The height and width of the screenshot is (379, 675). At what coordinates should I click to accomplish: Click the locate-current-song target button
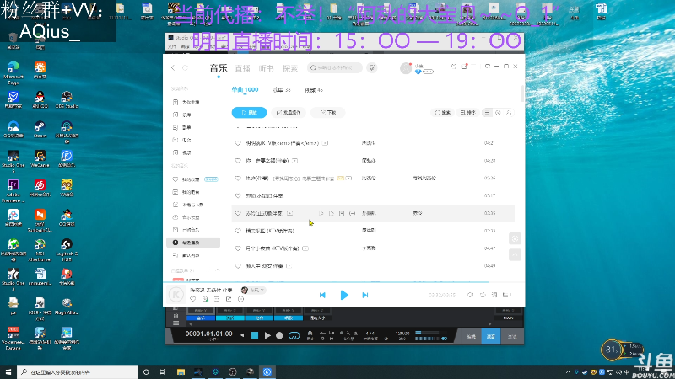click(515, 238)
